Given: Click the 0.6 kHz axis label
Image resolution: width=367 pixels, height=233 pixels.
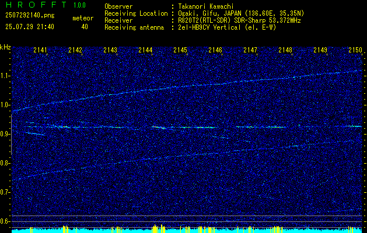Looking at the screenshot, I should 5,221.
